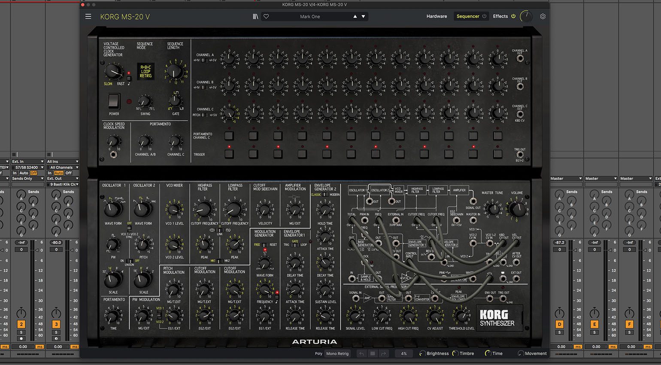This screenshot has width=661, height=365.
Task: Click the External In jack on the patch panel
Action: pos(395,220)
